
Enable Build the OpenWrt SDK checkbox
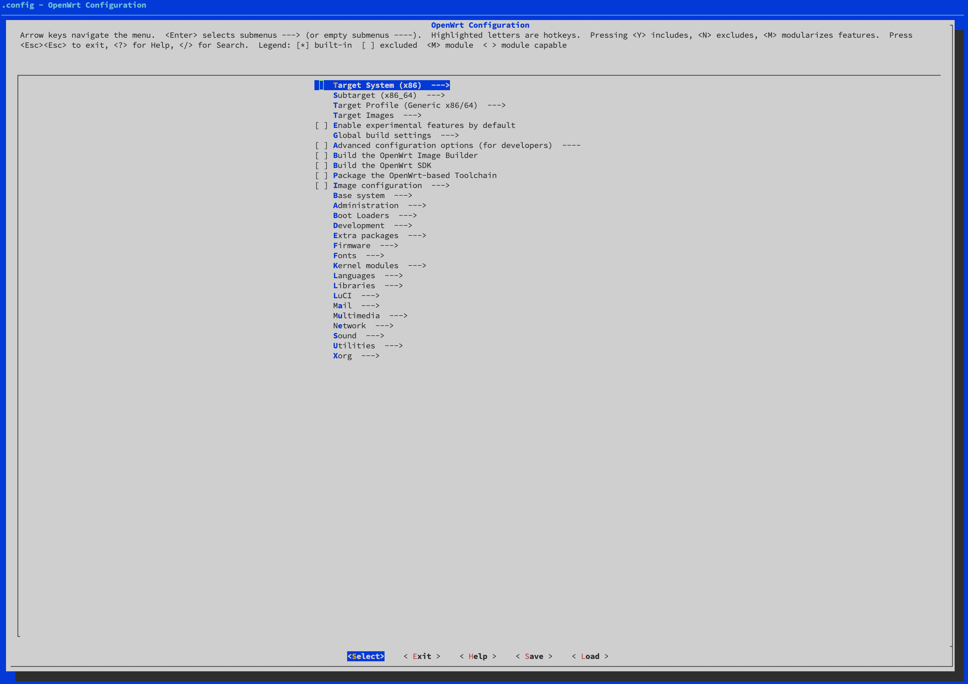321,165
